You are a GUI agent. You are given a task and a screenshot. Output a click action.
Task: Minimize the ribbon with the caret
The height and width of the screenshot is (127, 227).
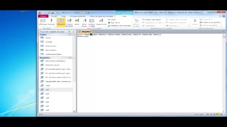(x=220, y=16)
